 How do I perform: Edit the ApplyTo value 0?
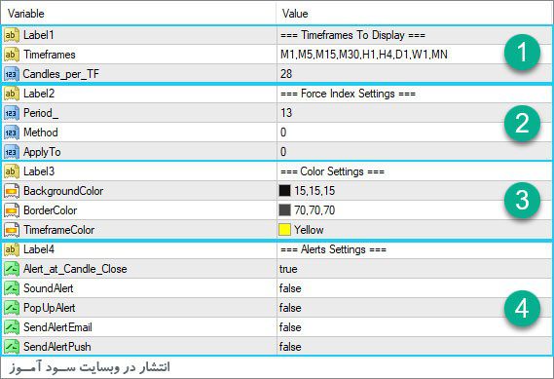(x=283, y=152)
